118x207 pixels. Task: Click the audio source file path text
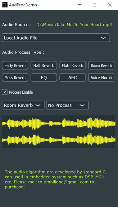tap(74, 25)
